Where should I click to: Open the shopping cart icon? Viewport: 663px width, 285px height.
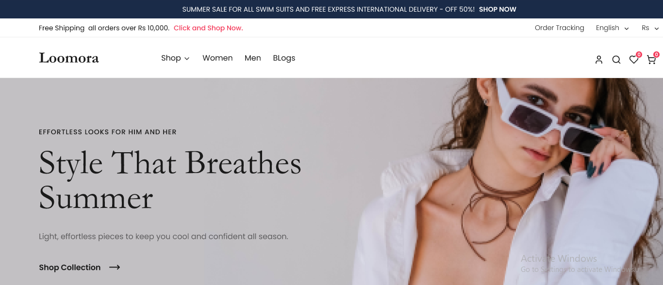tap(651, 60)
